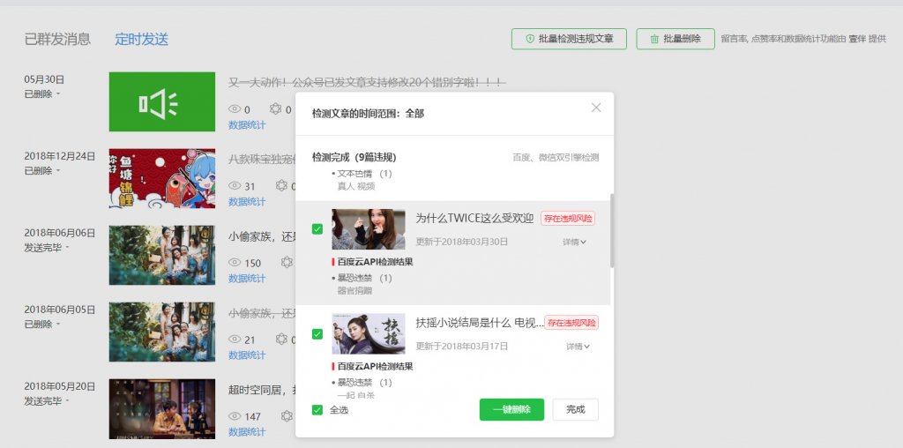Image resolution: width=903 pixels, height=448 pixels.
Task: Click the like icon on 2018年12月24日 row
Action: coord(281,185)
